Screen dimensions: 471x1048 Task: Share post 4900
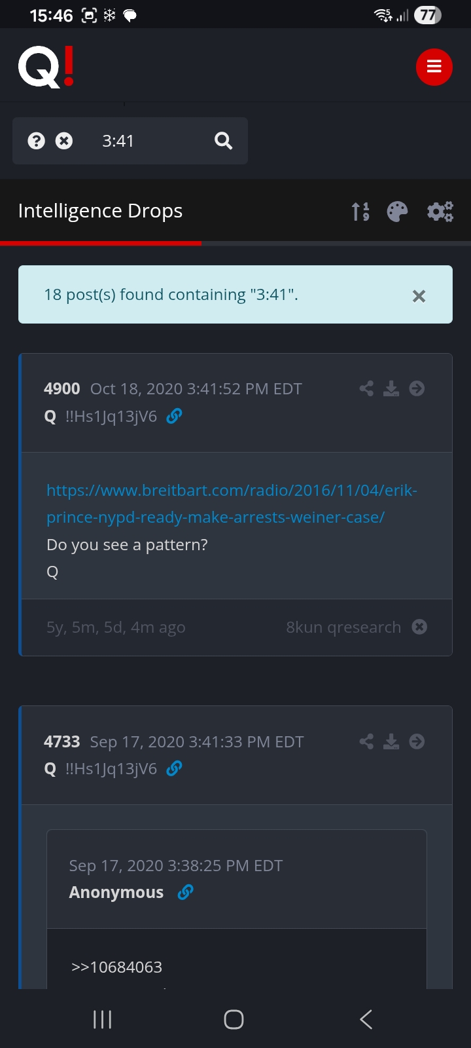pyautogui.click(x=366, y=388)
